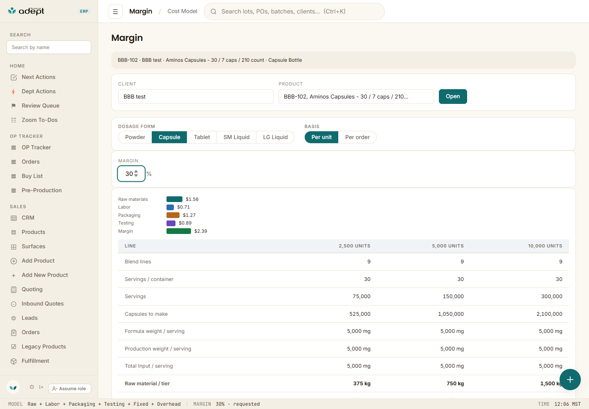Open the settings gear icon in sidebar footer
The image size is (589, 409).
[32, 387]
